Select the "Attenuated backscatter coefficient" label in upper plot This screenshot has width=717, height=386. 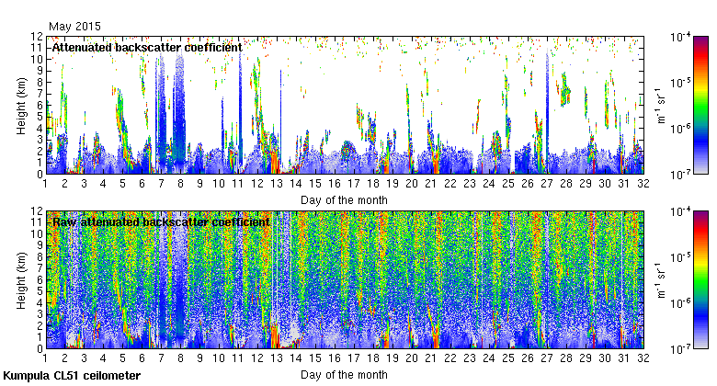coord(147,48)
